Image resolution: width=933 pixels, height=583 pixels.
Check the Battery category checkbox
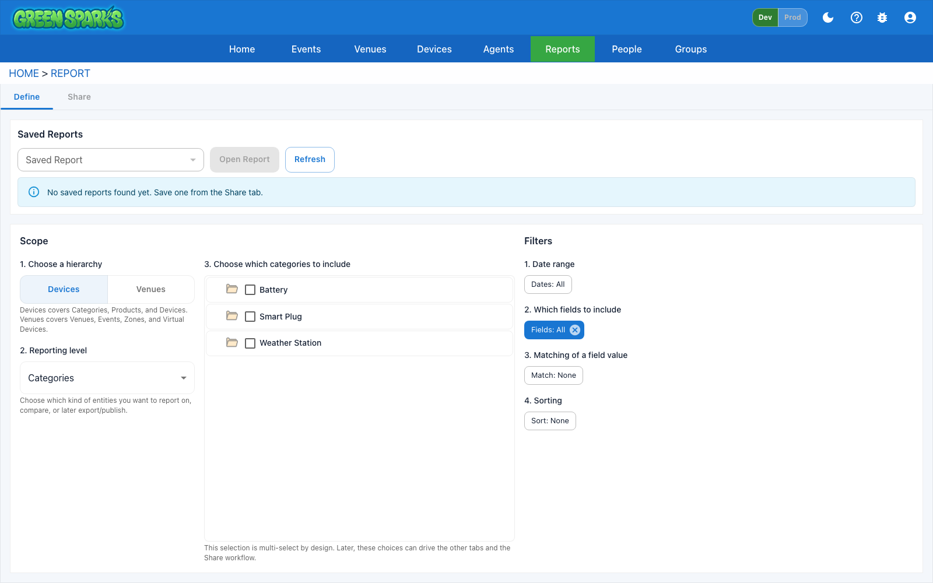tap(250, 290)
